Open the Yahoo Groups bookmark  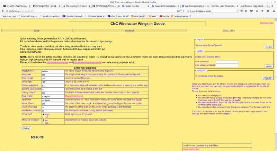point(116,16)
